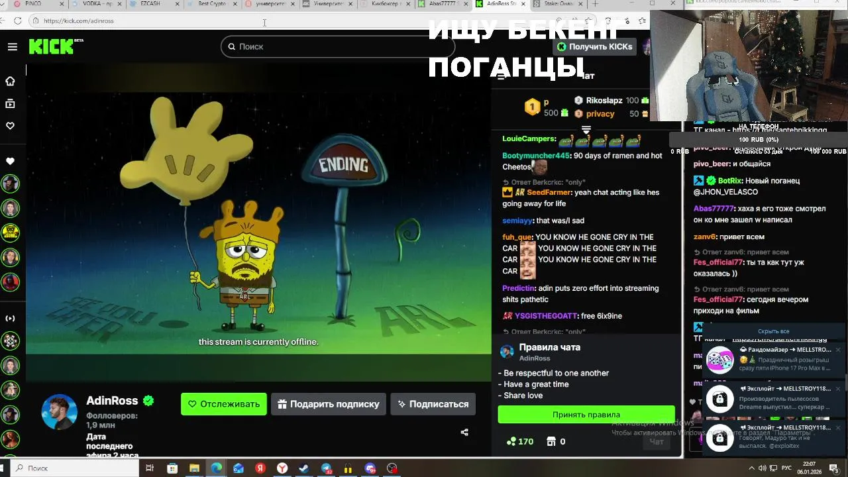Screen dimensions: 848x477
Task: Open Task View on the taskbar
Action: coord(150,468)
